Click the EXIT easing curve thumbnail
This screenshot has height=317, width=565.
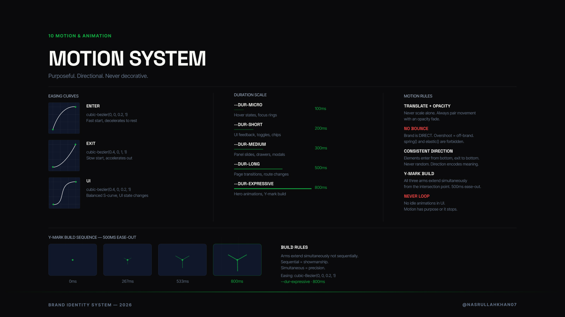click(64, 155)
